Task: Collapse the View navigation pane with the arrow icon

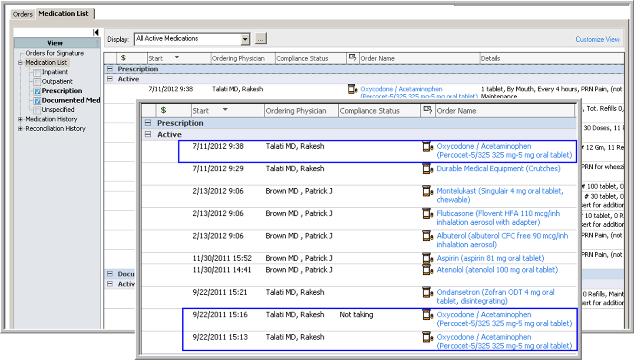Action: [96, 32]
